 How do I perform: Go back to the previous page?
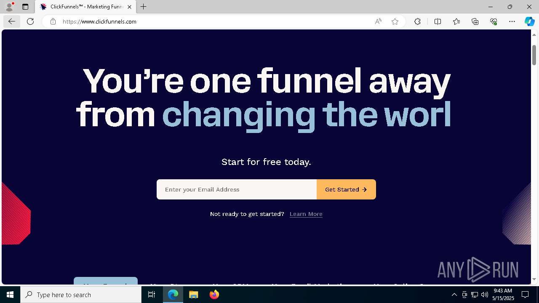[x=11, y=21]
